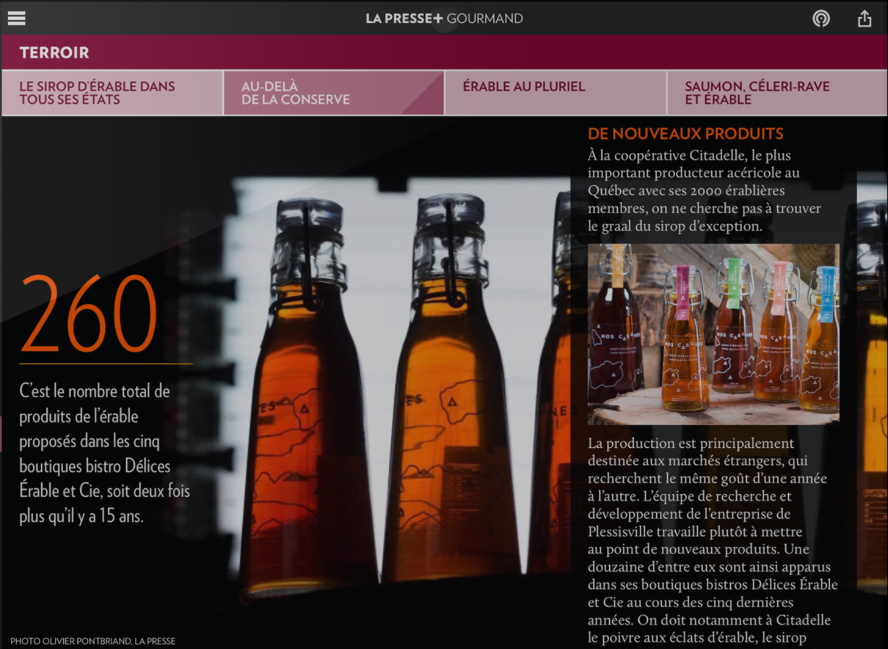This screenshot has height=649, width=888.
Task: Click the 'Photo Olivier Pontbriand' credit
Action: point(93,641)
